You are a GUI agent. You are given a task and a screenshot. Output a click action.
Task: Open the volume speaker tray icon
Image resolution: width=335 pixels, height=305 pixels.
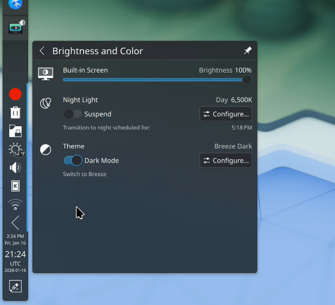15,168
